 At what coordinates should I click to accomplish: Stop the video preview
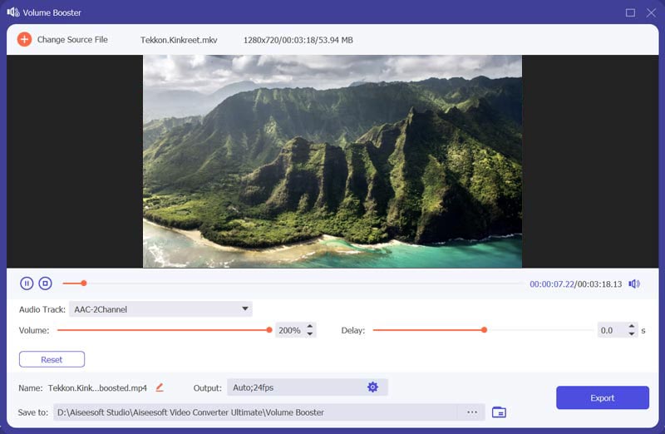pos(46,284)
